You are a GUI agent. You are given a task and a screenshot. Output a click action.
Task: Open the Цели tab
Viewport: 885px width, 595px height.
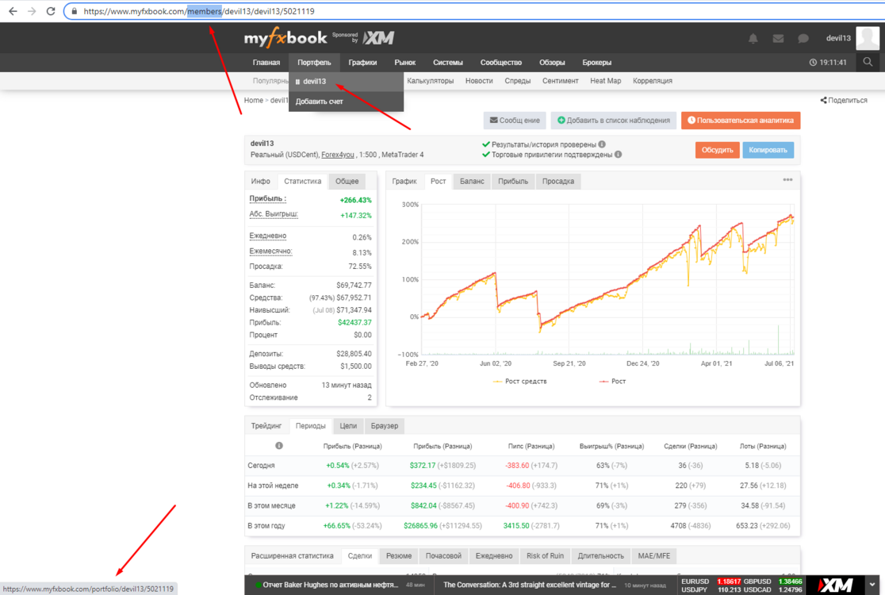(x=348, y=426)
